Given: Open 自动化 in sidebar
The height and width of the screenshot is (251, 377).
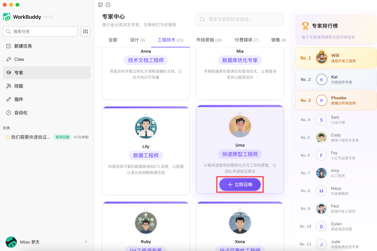Looking at the screenshot, I should pyautogui.click(x=47, y=113).
